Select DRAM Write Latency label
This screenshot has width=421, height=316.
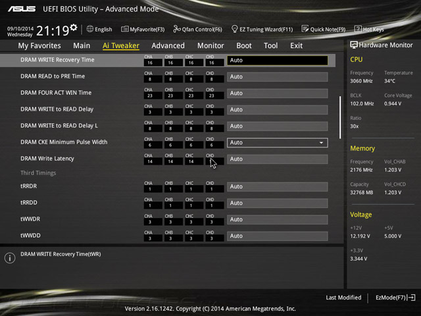click(x=47, y=159)
